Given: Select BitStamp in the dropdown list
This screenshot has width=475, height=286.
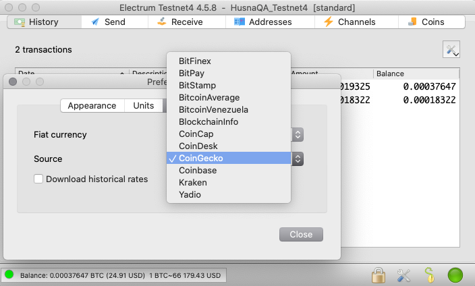Looking at the screenshot, I should pyautogui.click(x=229, y=86).
